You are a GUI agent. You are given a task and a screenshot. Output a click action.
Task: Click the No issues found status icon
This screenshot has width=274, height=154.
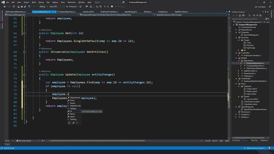tap(17, 141)
